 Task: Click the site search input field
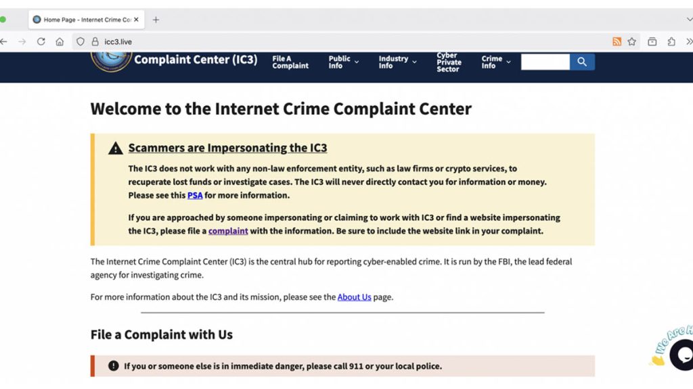[545, 62]
